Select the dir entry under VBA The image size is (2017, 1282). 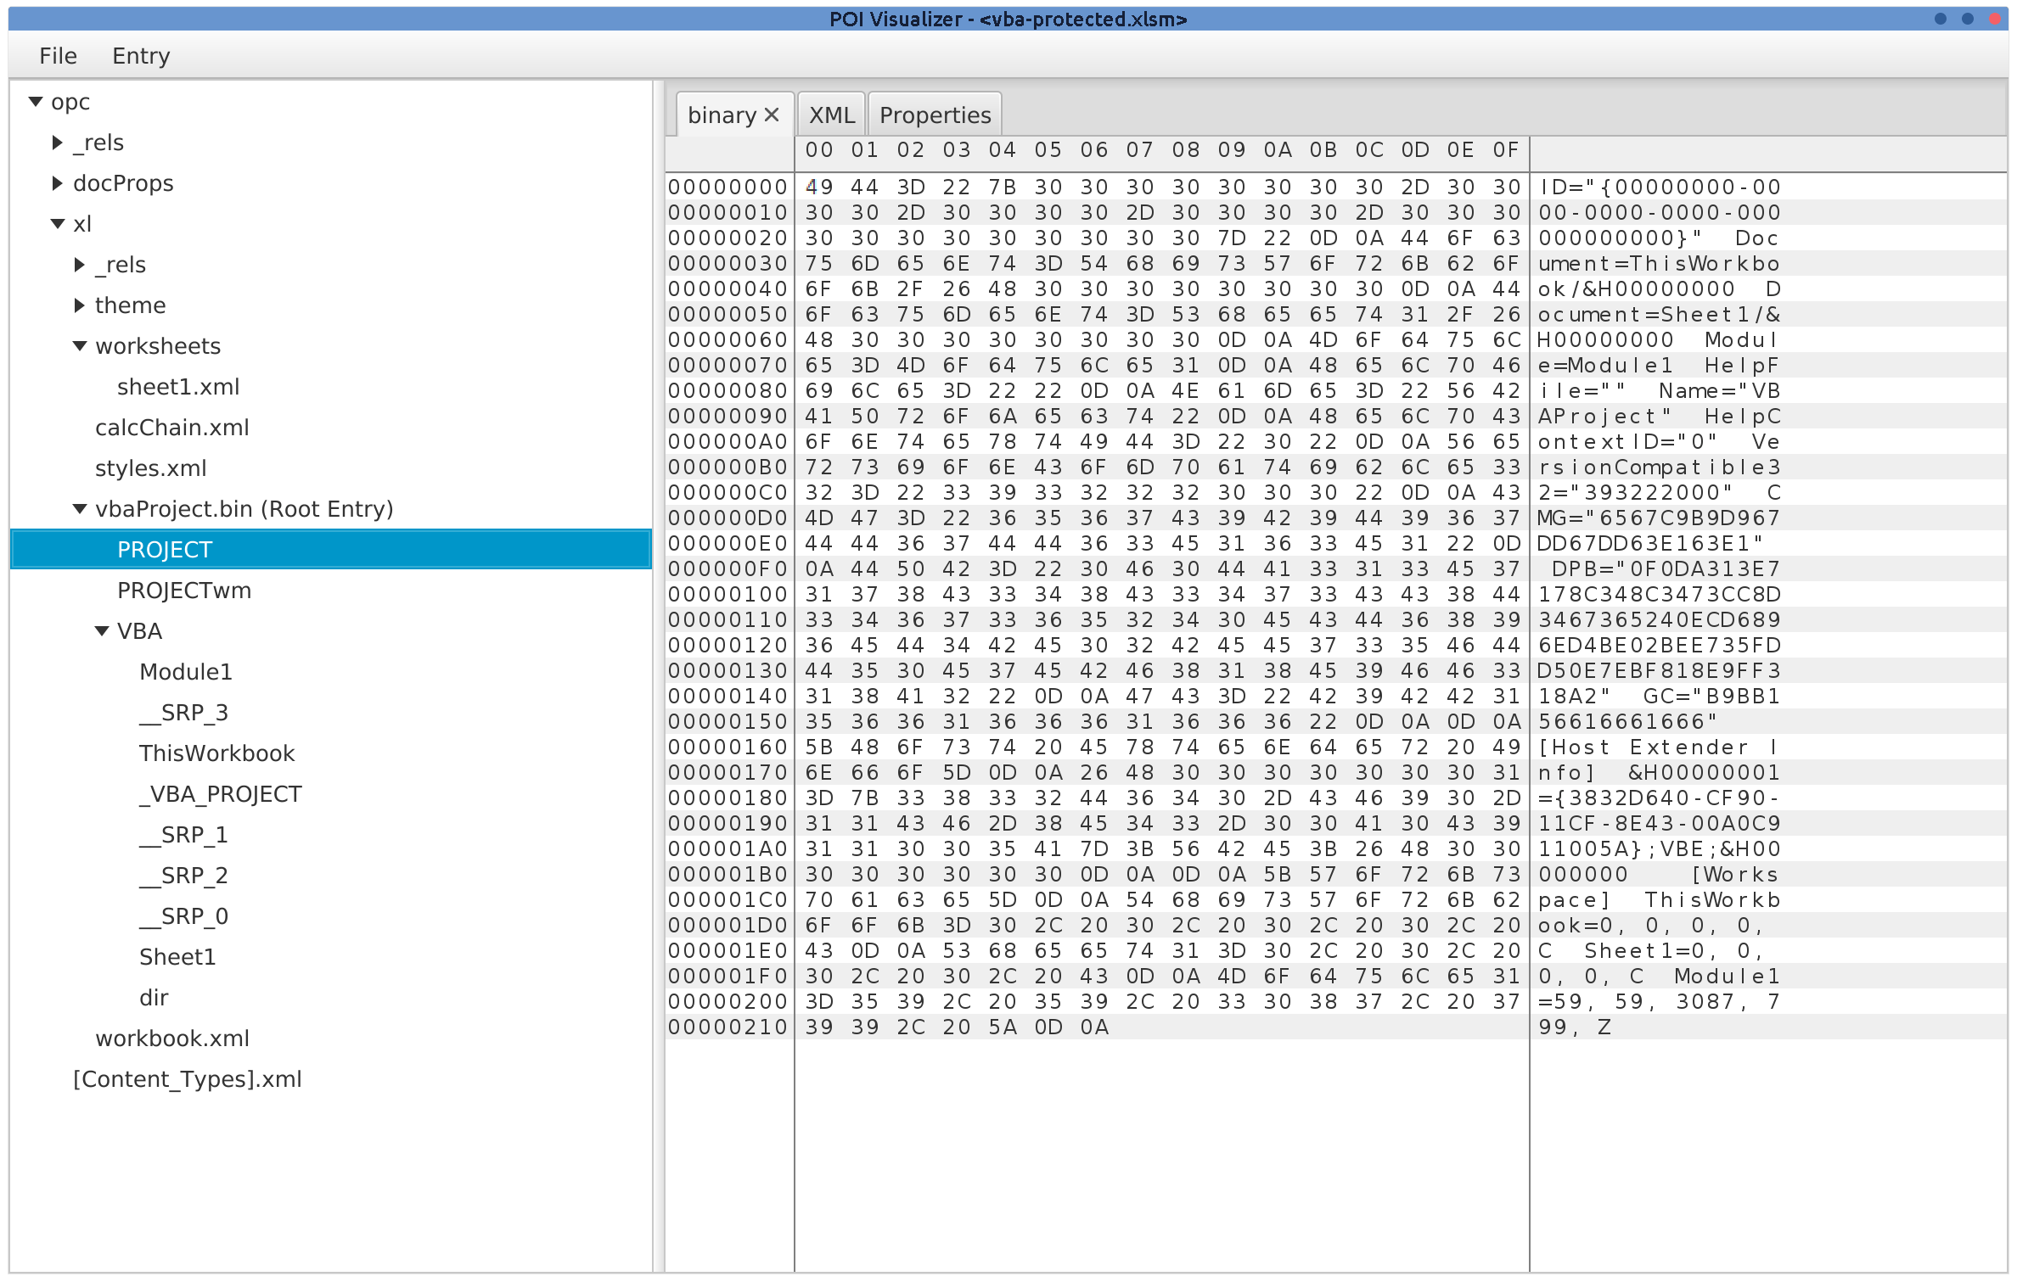(x=155, y=996)
